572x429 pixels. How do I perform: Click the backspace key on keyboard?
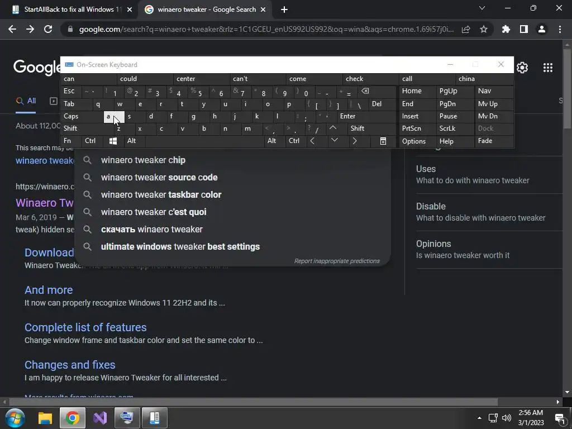[x=365, y=91]
